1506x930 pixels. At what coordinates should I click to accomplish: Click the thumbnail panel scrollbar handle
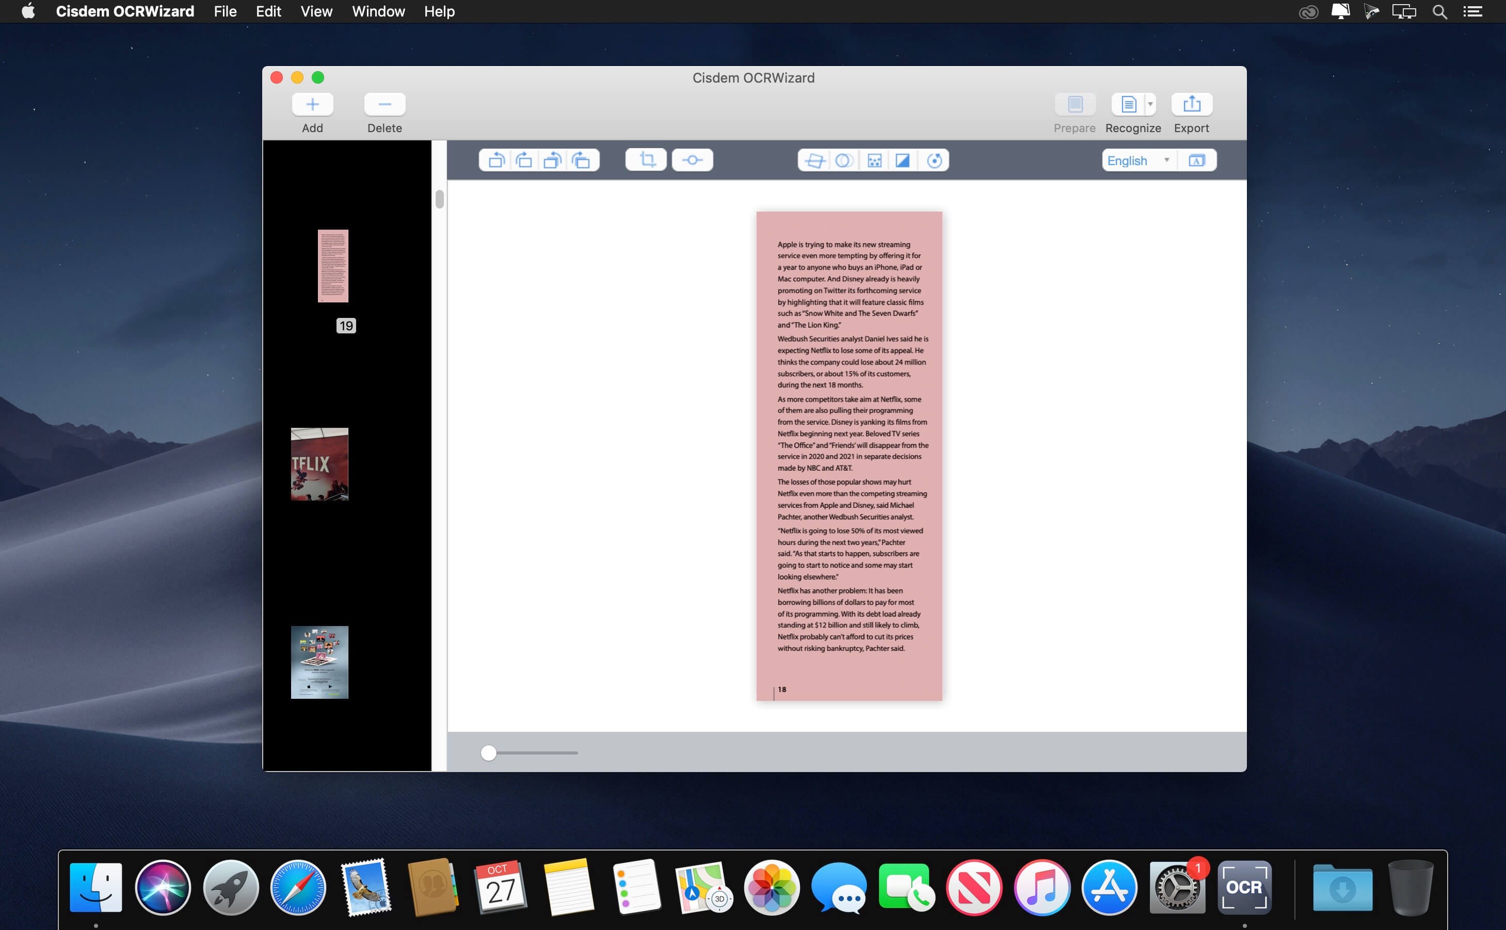point(439,199)
